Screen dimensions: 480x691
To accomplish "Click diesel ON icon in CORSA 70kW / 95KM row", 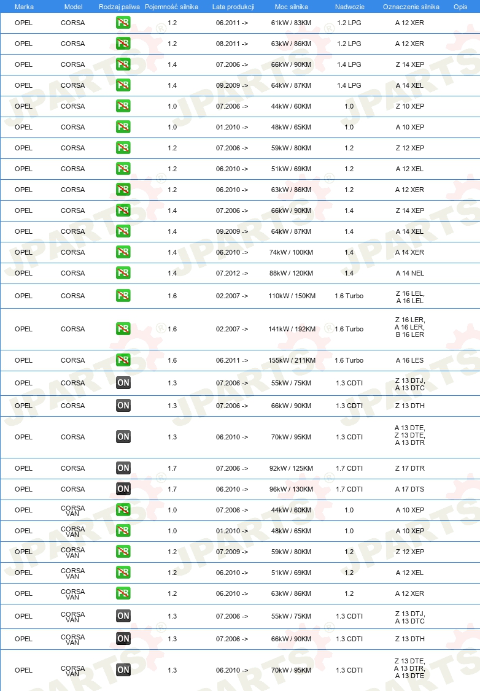I will tap(123, 437).
